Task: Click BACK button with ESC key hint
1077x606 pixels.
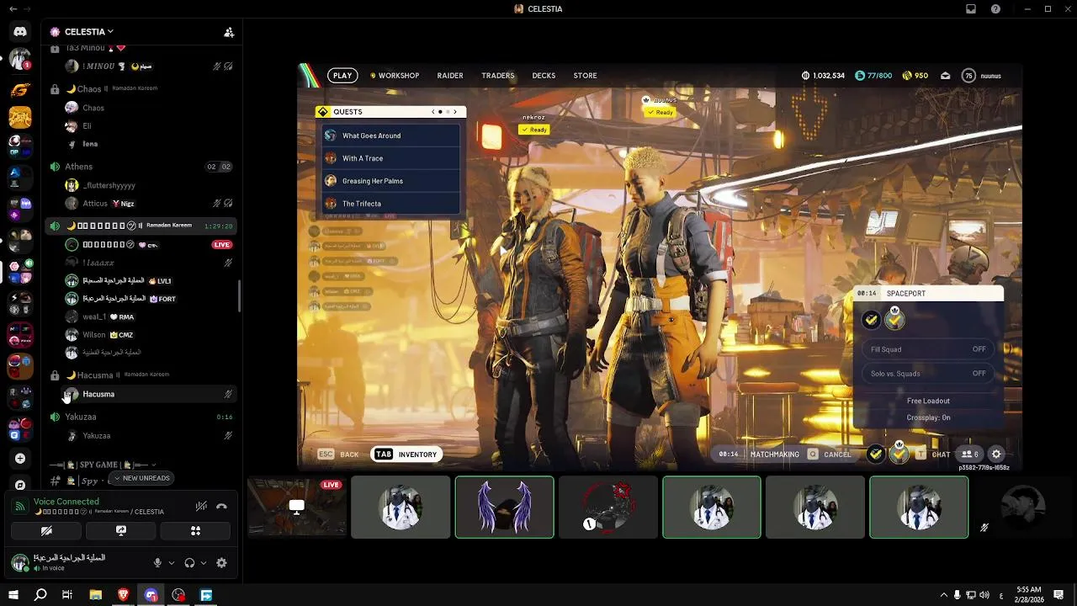Action: click(338, 454)
